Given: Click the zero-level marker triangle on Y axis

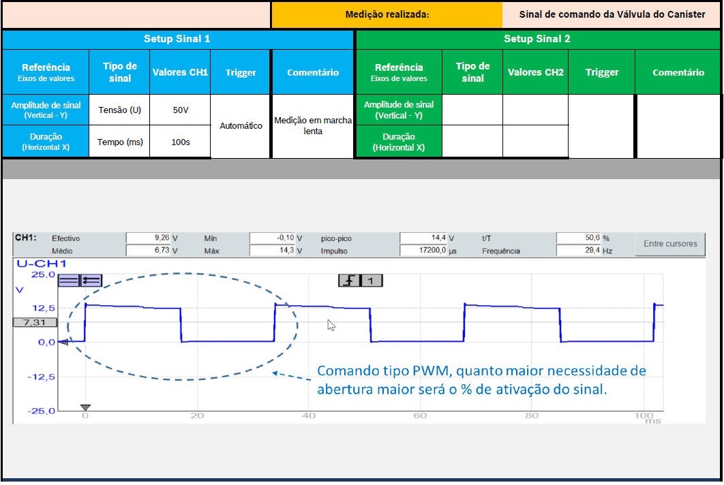Looking at the screenshot, I should click(63, 343).
